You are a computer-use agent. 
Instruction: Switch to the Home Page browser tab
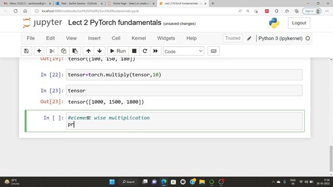coord(131,4)
